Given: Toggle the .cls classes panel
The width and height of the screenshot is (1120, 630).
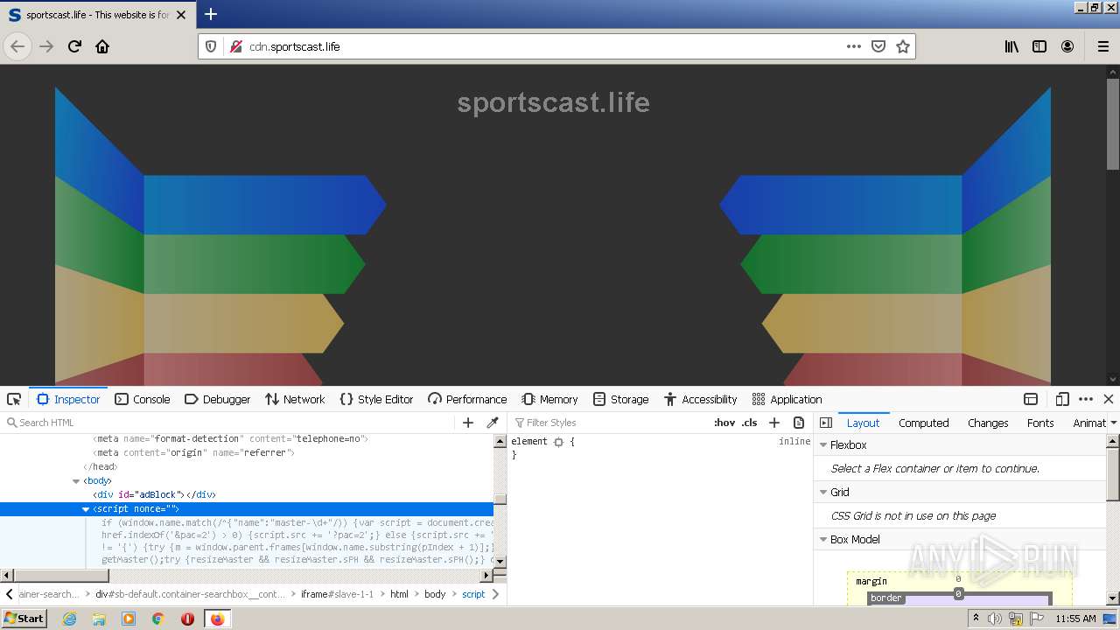Looking at the screenshot, I should tap(750, 423).
